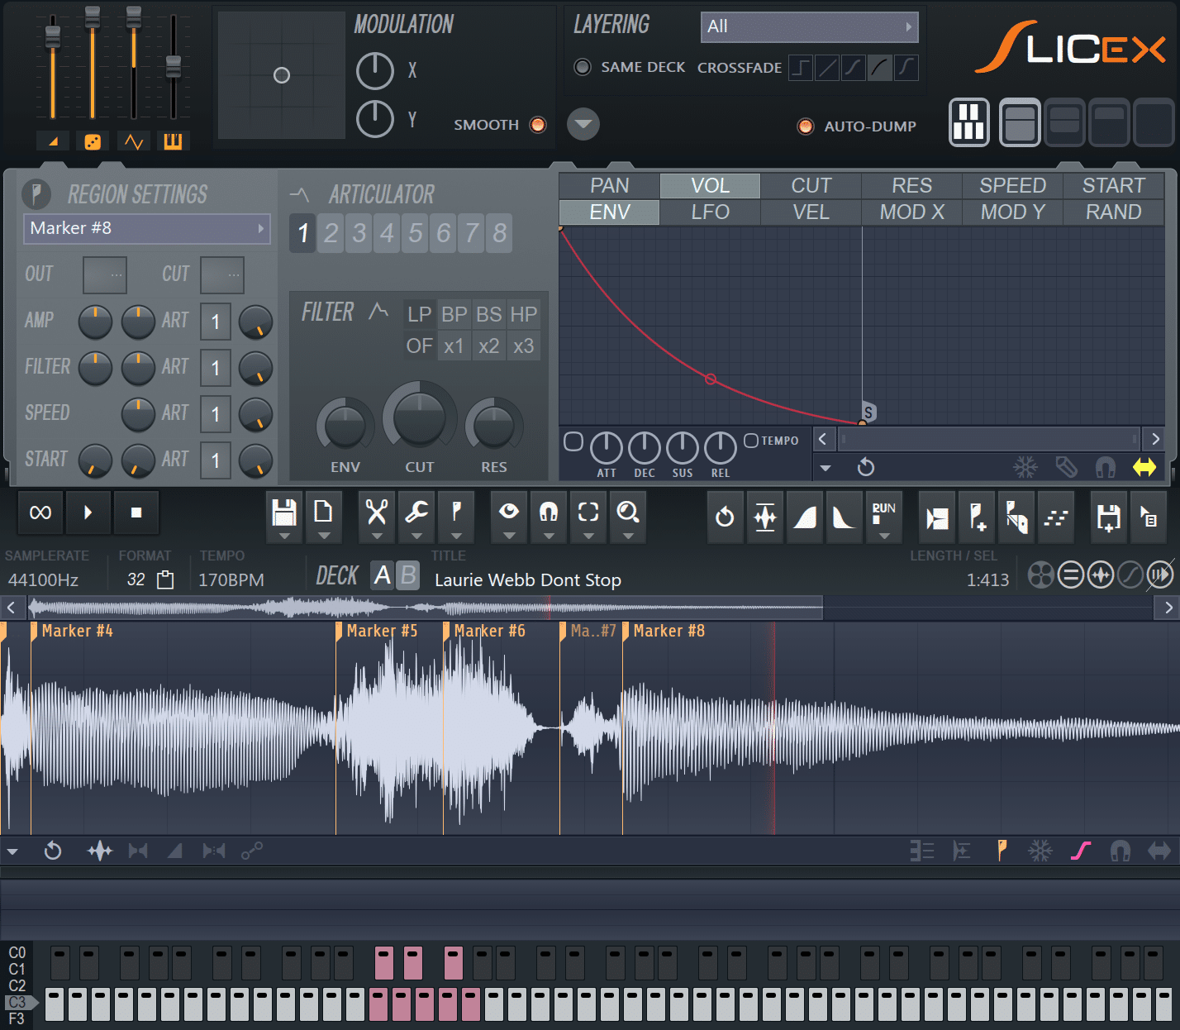Click the Declick tool icon
The image size is (1180, 1030).
click(764, 513)
